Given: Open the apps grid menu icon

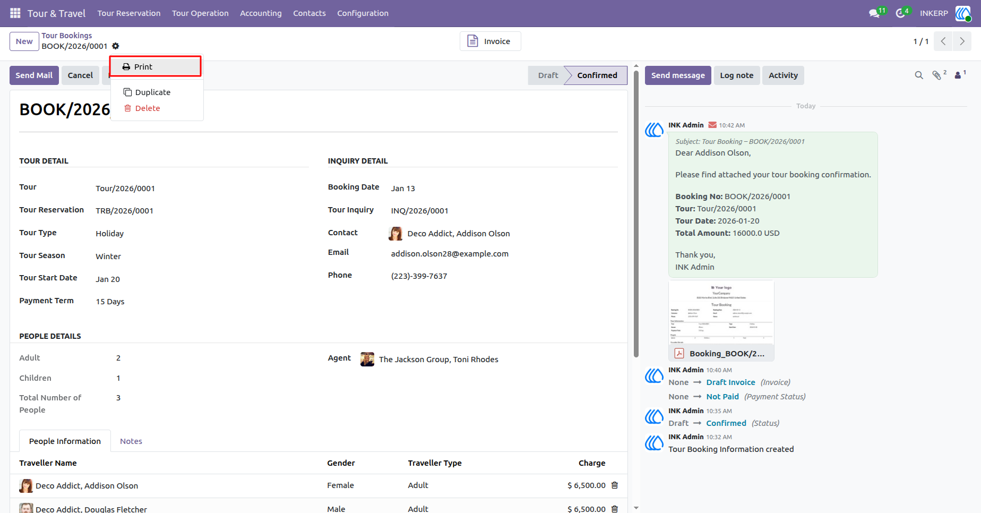Looking at the screenshot, I should click(15, 13).
